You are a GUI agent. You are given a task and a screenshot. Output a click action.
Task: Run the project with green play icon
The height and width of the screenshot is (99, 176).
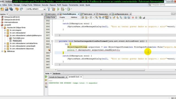[x=58, y=9]
